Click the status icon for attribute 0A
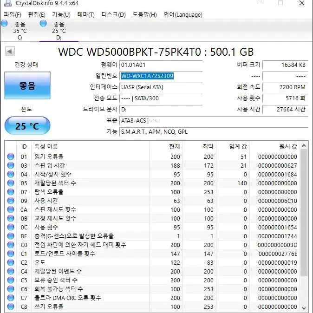313x313 pixels. (x=11, y=209)
